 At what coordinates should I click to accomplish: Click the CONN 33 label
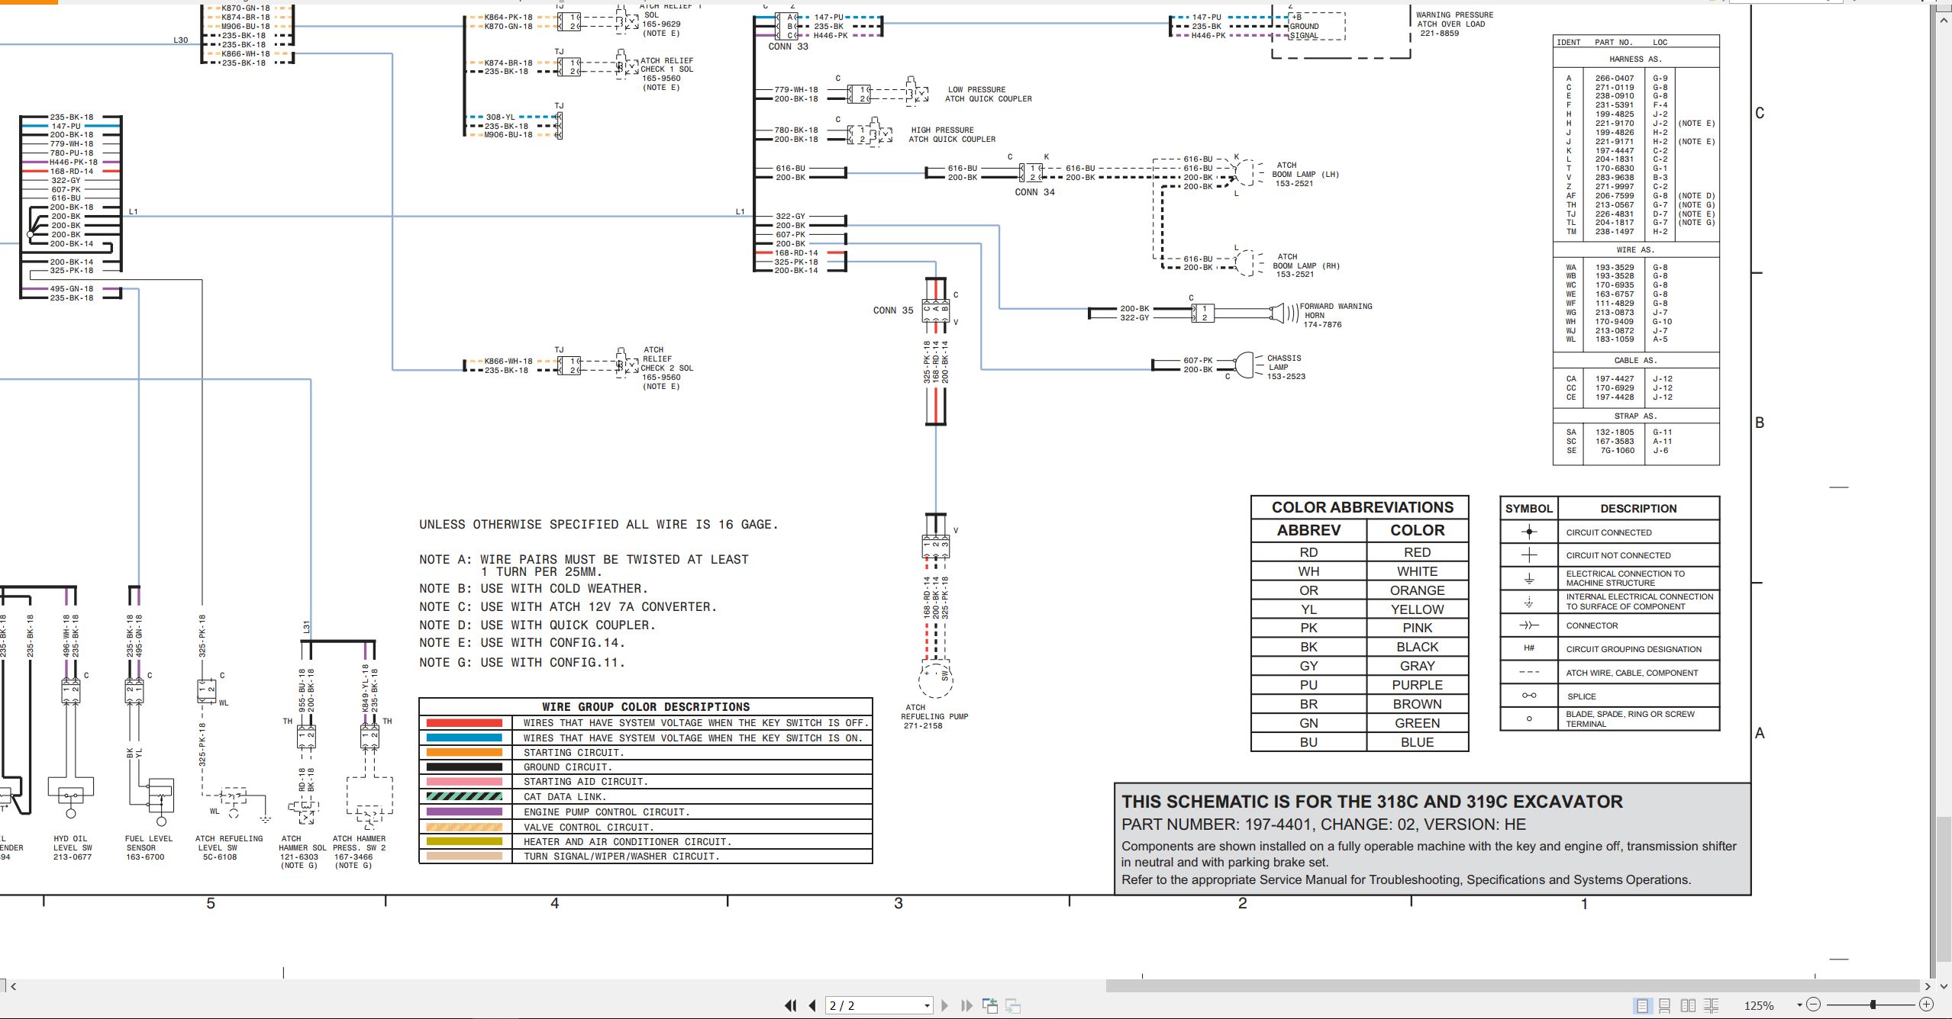click(788, 47)
